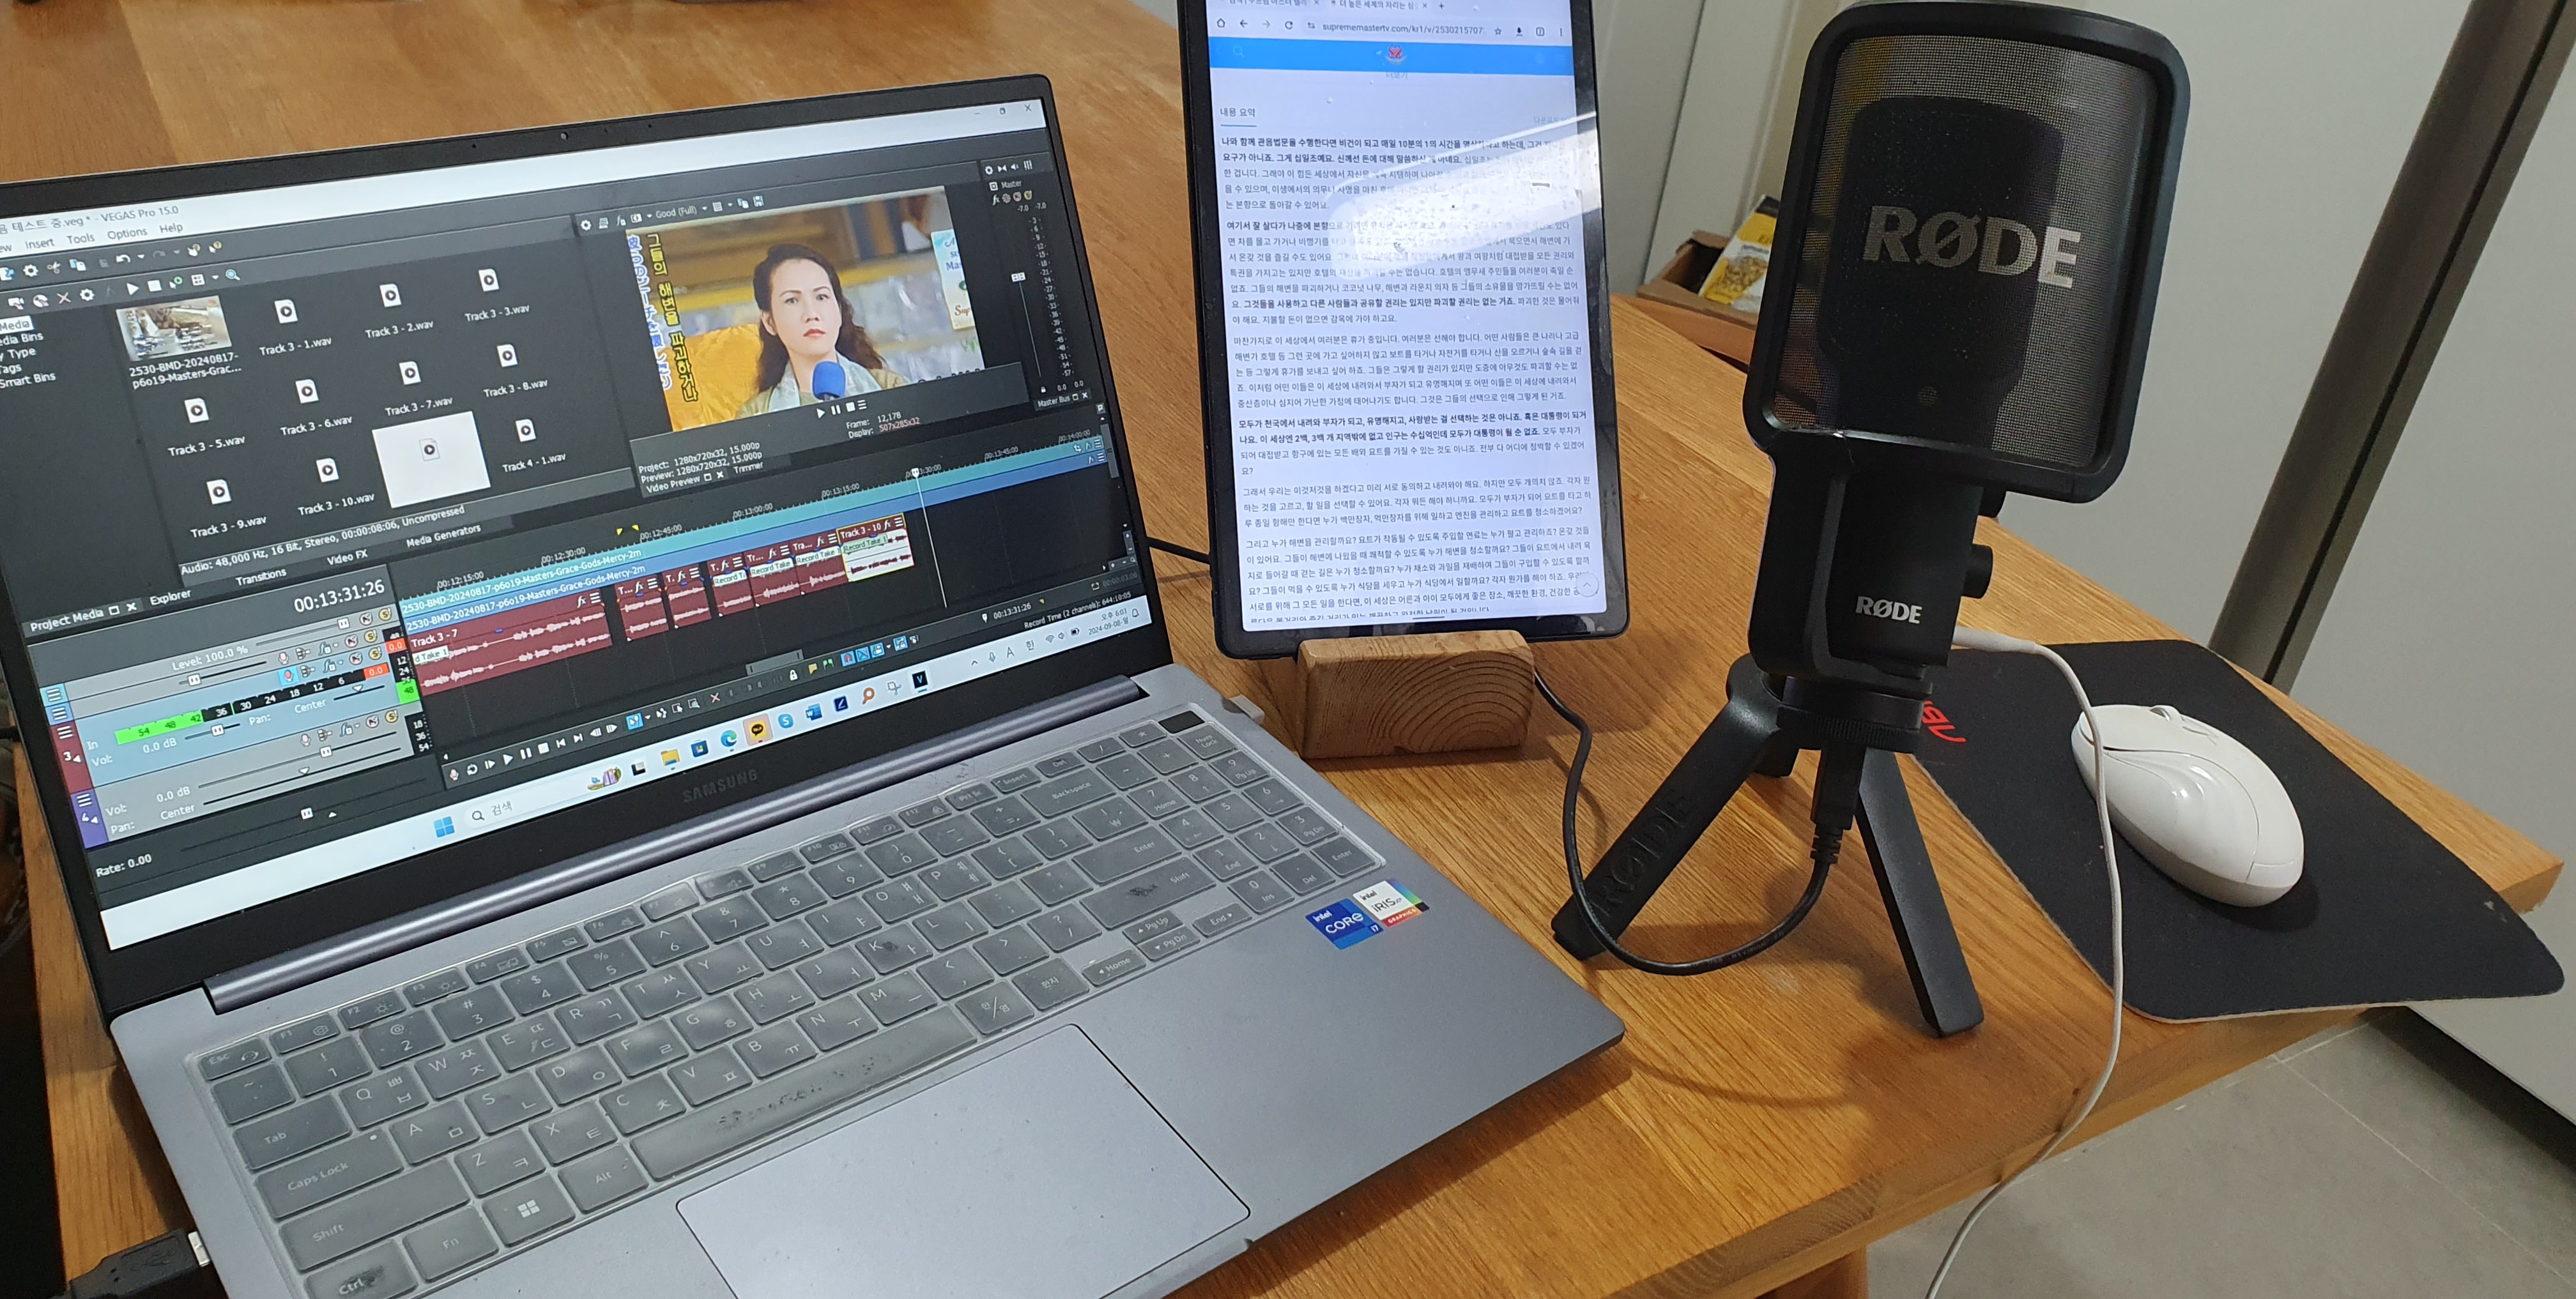Open the Tools menu
Viewport: 2576px width, 1299px height.
[81, 239]
